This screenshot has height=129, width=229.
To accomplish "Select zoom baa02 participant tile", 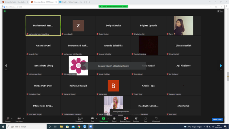I will [x=78, y=25].
